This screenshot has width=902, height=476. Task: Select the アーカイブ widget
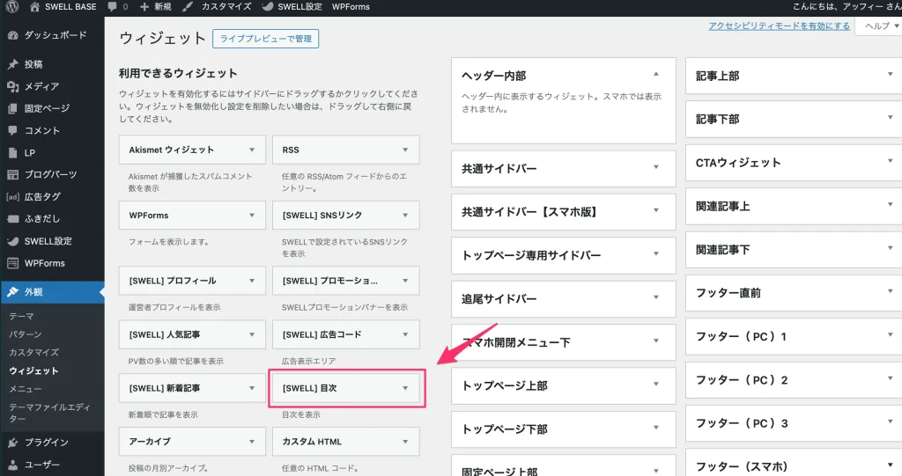(192, 442)
